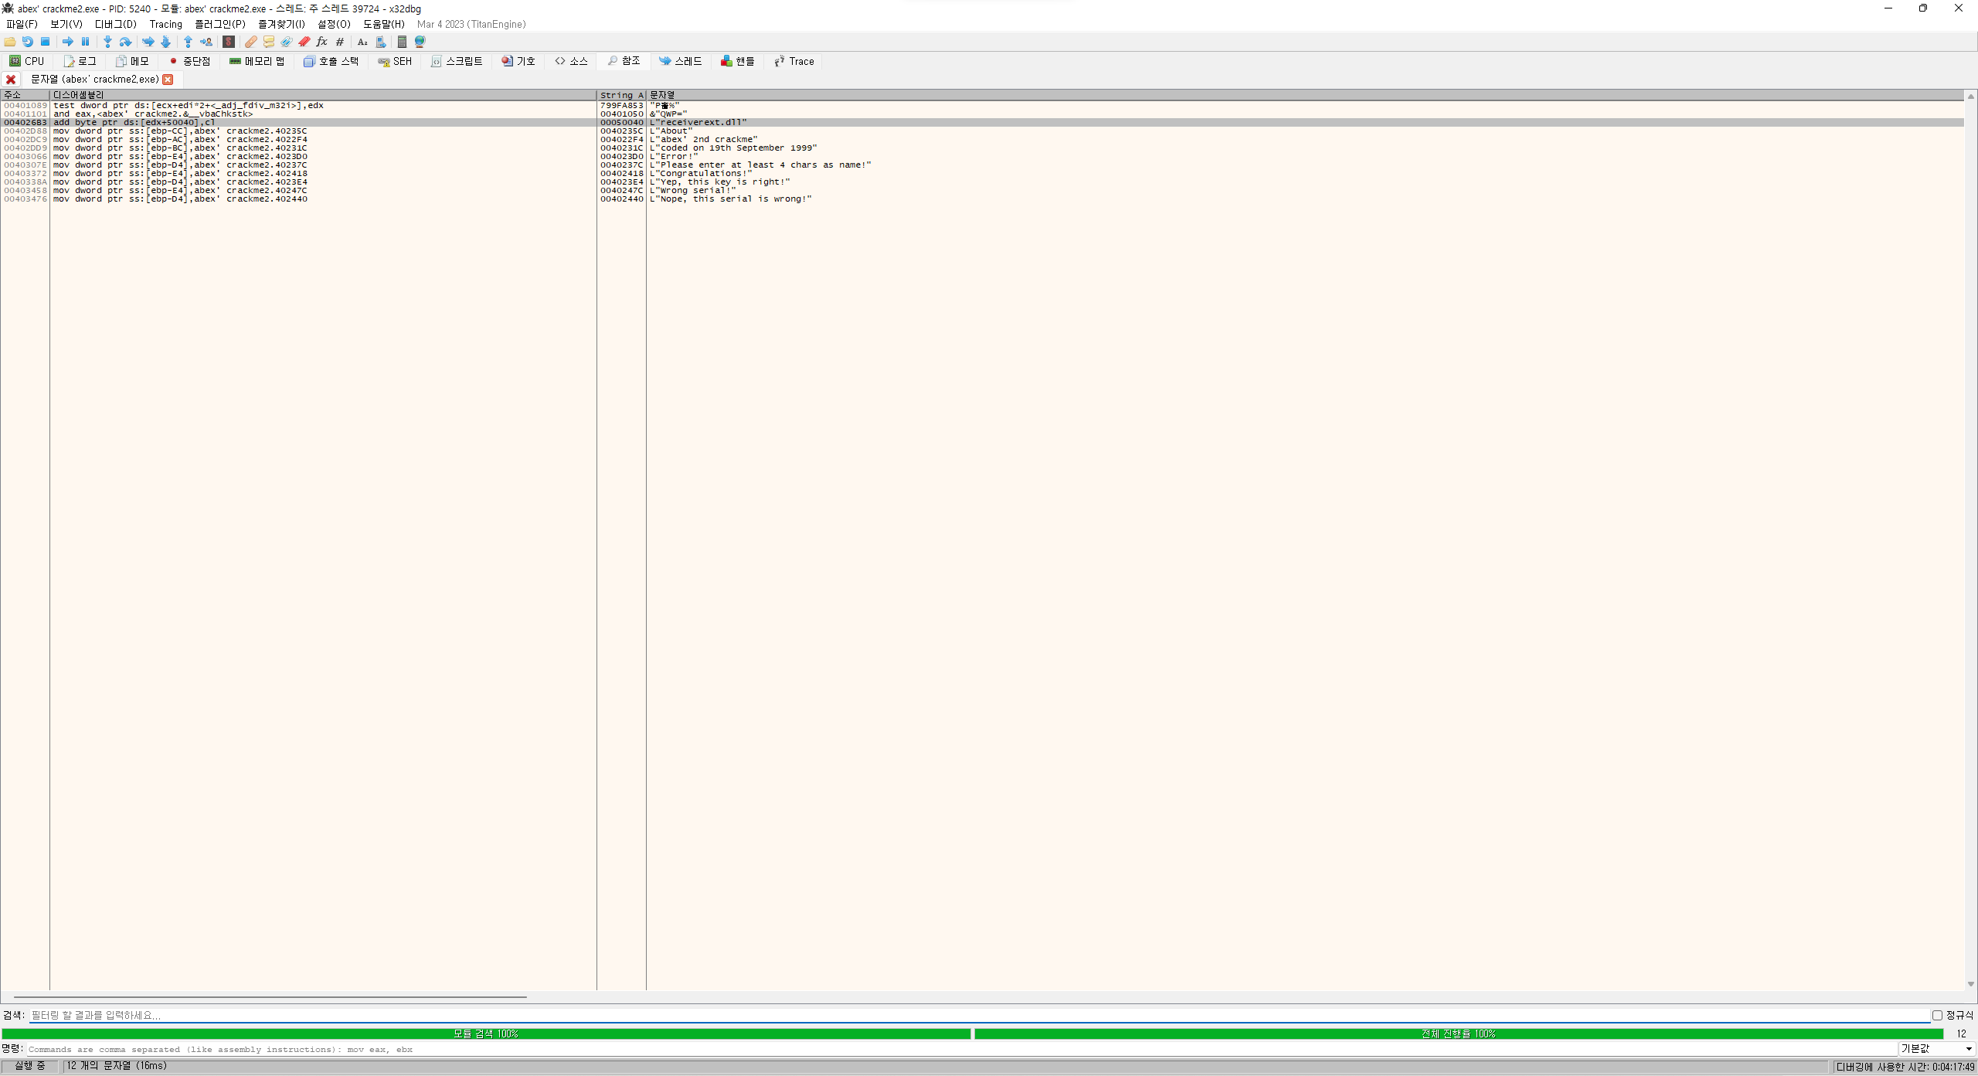Open the 스레드 threads tab
This screenshot has width=1978, height=1076.
tap(681, 61)
